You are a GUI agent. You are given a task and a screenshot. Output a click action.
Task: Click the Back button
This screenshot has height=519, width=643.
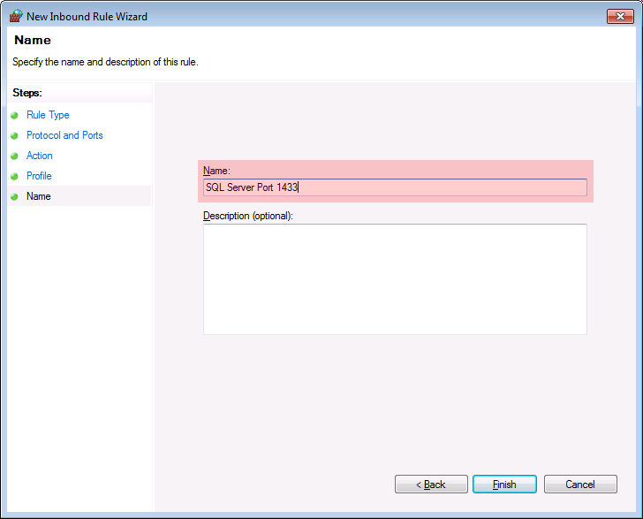coord(431,485)
